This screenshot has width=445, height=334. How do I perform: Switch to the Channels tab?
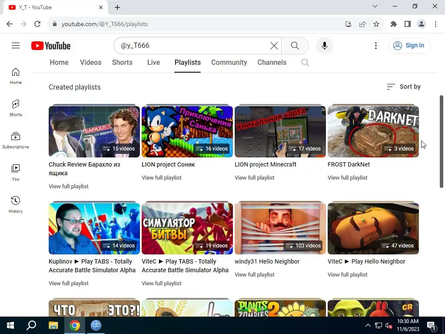[x=272, y=63]
